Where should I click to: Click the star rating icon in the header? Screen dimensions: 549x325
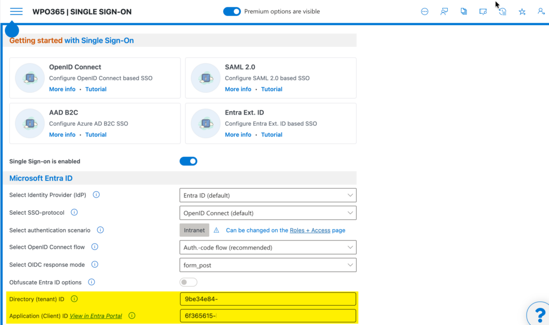click(x=522, y=11)
